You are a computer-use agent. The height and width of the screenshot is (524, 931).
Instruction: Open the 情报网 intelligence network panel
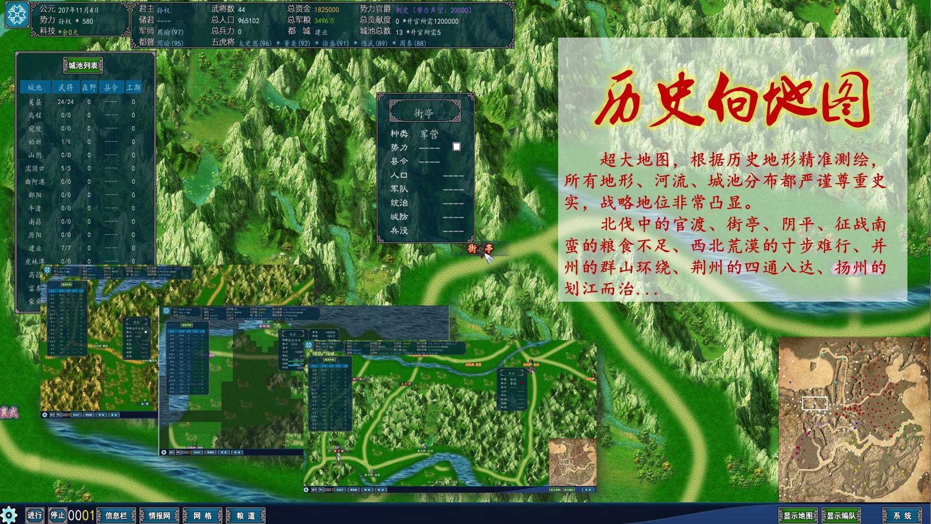pos(159,514)
